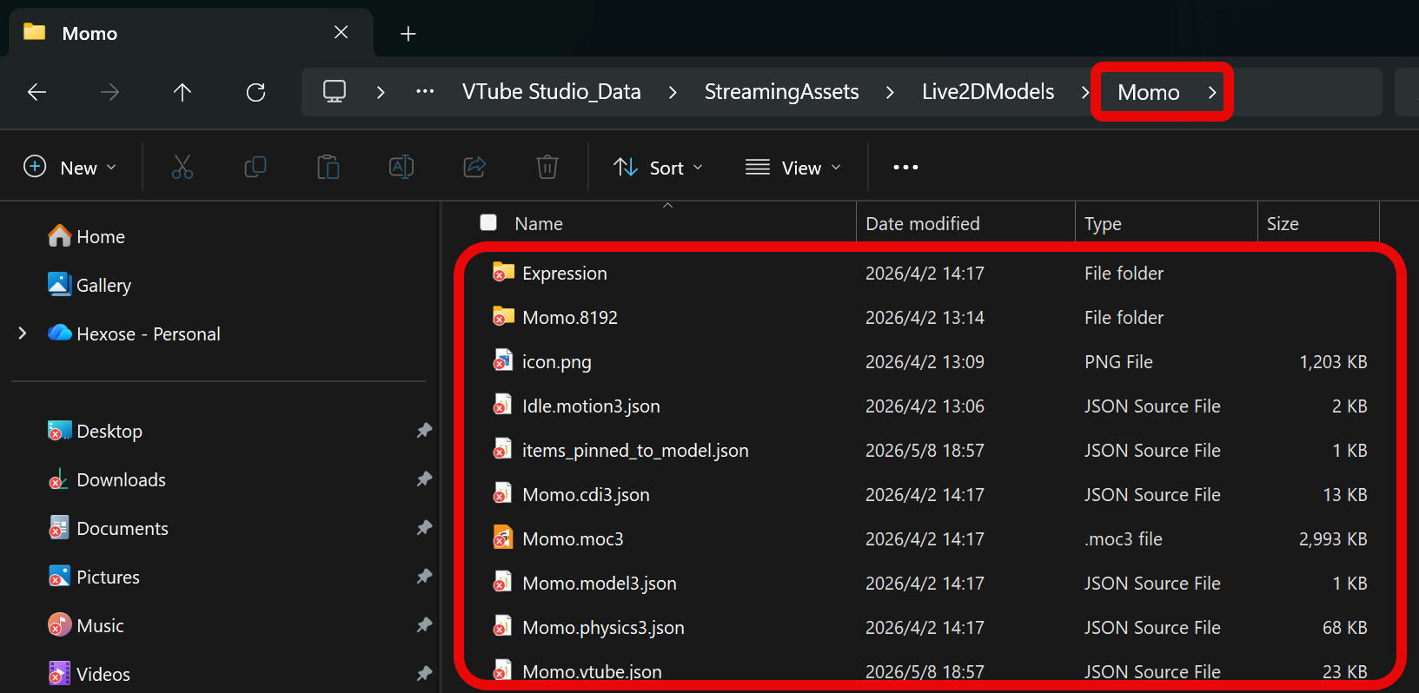Select the Momo.moc3 file icon

coord(503,538)
